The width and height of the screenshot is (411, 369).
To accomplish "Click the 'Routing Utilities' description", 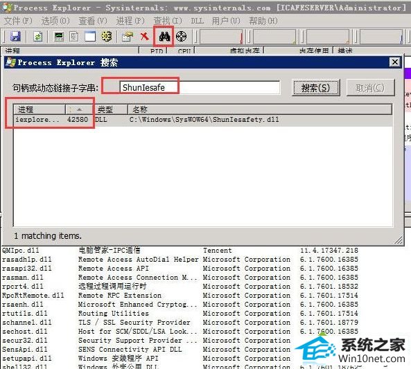I will coord(114,313).
